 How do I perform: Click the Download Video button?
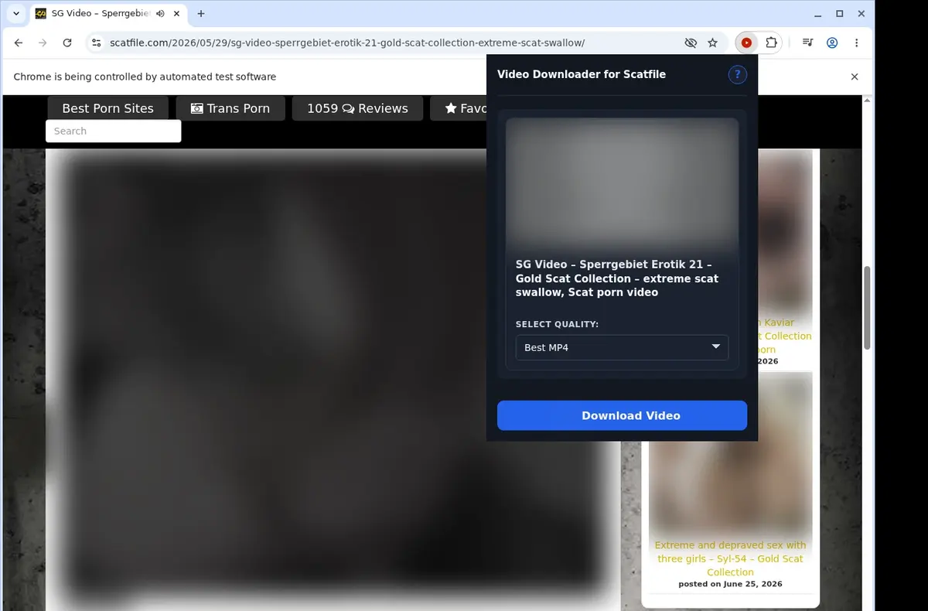[622, 415]
